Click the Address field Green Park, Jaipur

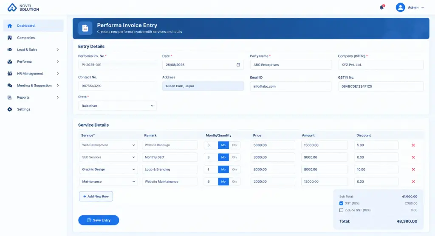tap(203, 86)
